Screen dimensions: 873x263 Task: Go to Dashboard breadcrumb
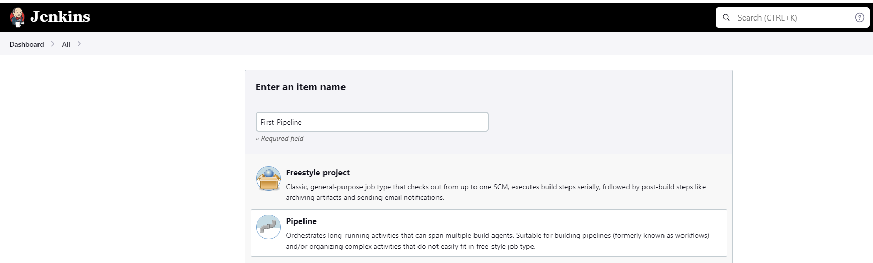pyautogui.click(x=27, y=44)
